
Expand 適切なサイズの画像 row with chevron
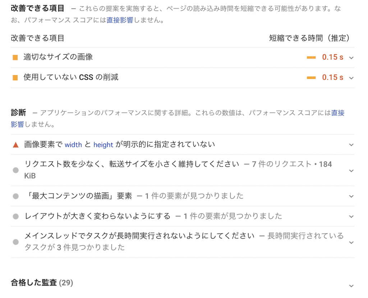[x=351, y=58]
